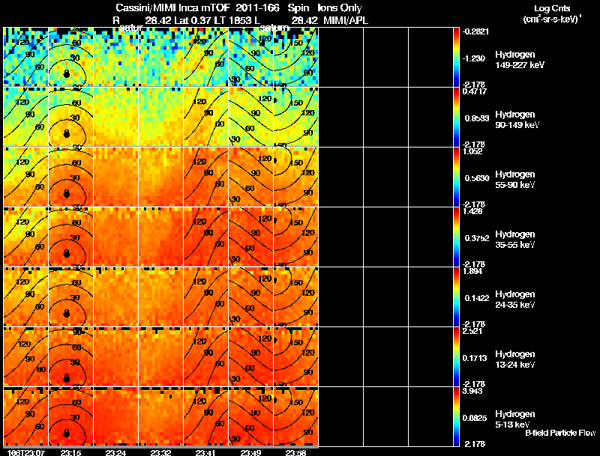Open the 23:24 image panel in the 5-13 keV row
The image size is (600, 456).
pyautogui.click(x=116, y=416)
